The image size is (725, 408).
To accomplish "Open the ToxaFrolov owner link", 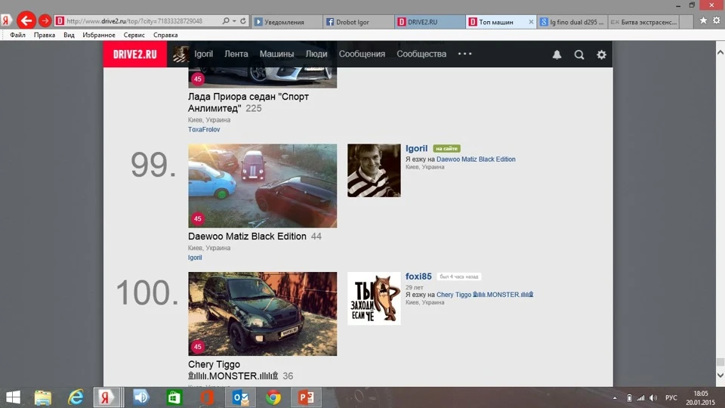I will click(204, 129).
